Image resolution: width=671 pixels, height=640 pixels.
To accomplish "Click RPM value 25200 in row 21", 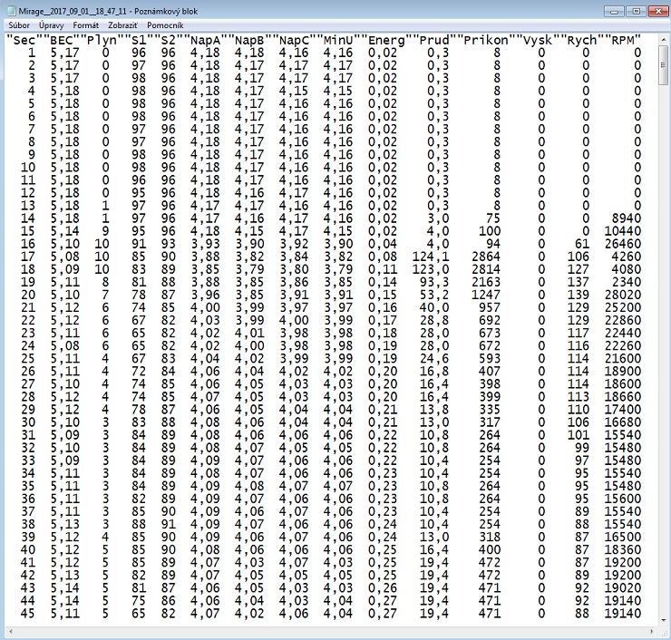I will click(622, 307).
